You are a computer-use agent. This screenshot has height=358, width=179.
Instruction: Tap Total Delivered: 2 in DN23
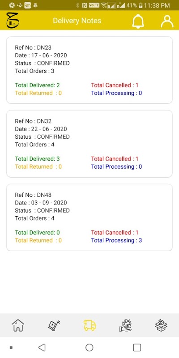coord(37,85)
